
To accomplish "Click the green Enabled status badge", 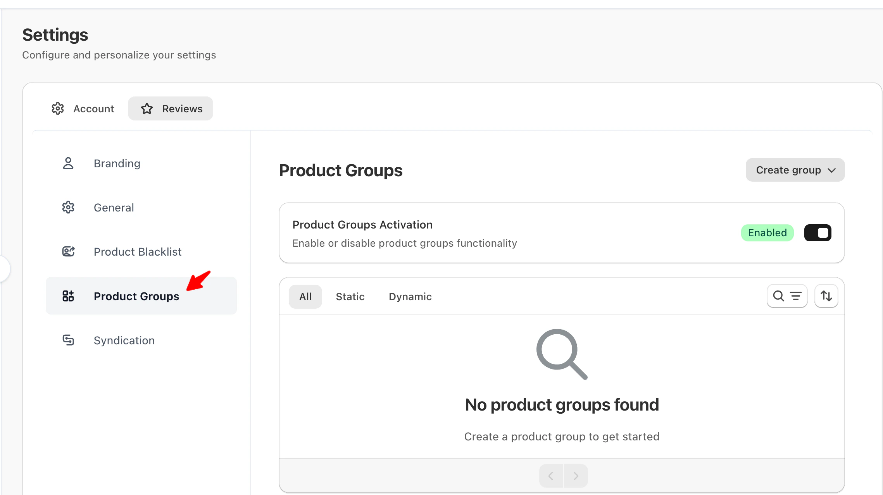I will [767, 233].
